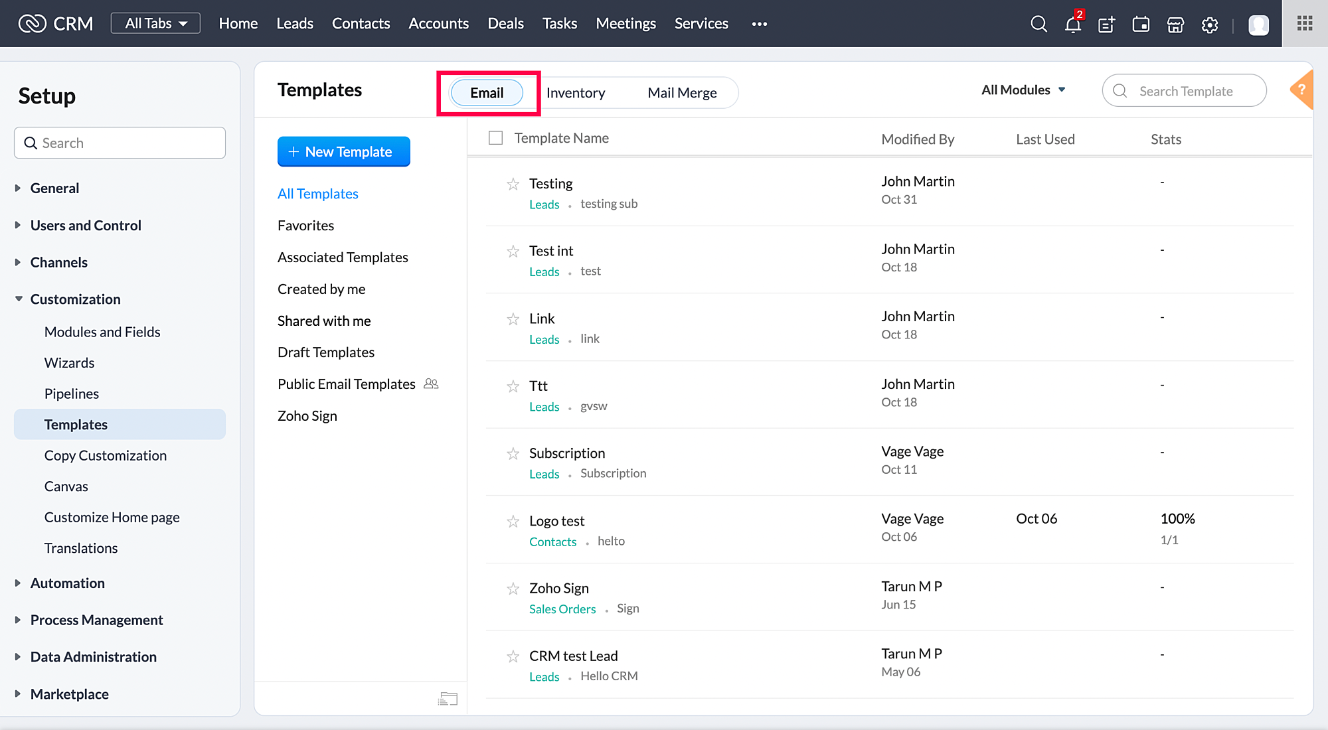1328x730 pixels.
Task: Open the global search magnifier icon
Action: coord(1038,24)
